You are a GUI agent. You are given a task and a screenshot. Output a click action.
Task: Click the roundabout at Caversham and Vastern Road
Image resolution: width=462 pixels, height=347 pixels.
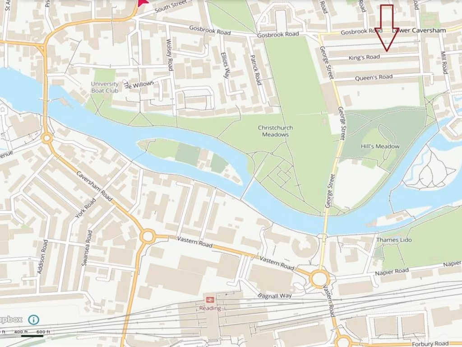pos(148,236)
